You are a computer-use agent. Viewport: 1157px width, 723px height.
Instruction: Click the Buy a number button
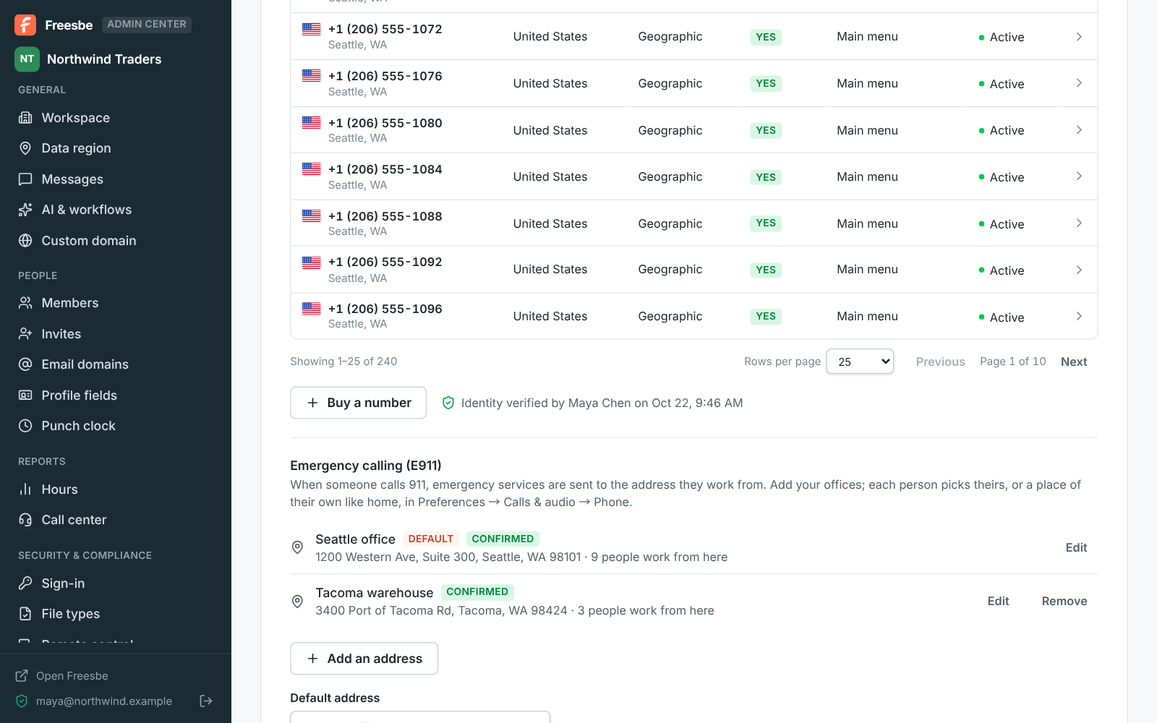coord(358,403)
